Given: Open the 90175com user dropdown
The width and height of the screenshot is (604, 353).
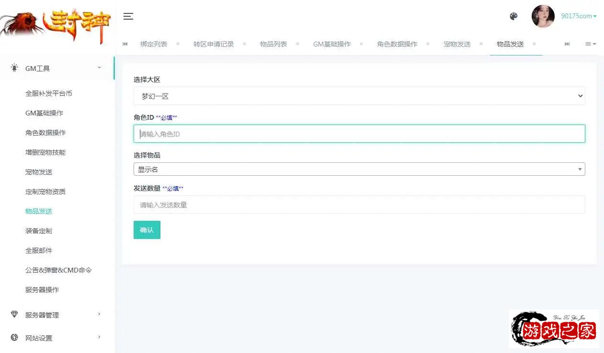Looking at the screenshot, I should [x=579, y=16].
